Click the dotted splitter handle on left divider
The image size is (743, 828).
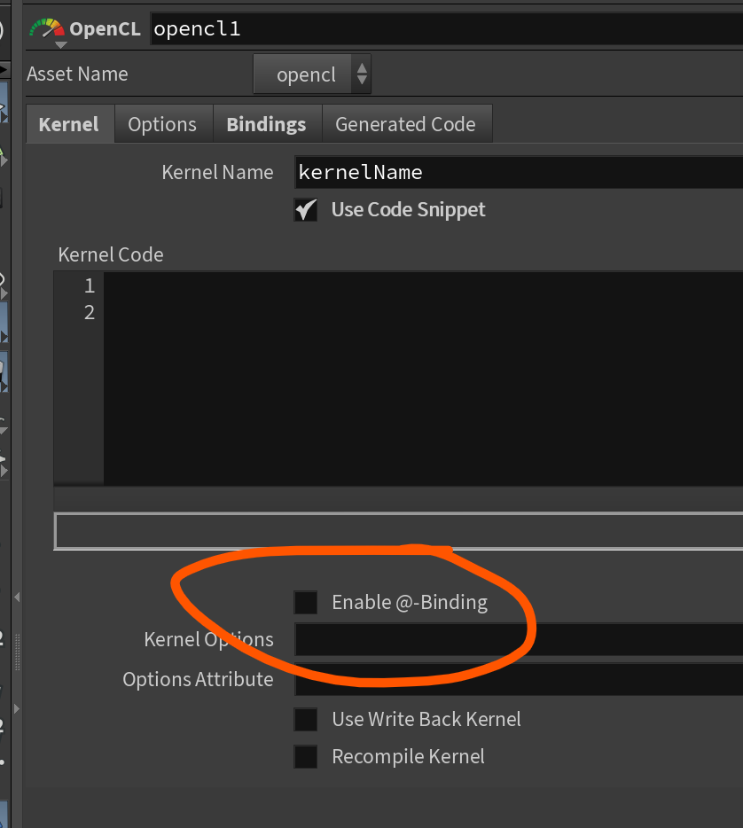coord(18,653)
